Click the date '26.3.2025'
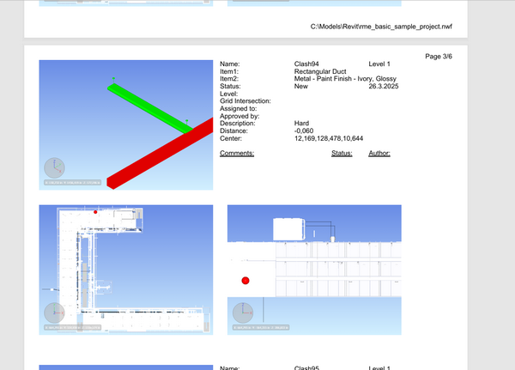Image resolution: width=515 pixels, height=370 pixels. coord(384,86)
